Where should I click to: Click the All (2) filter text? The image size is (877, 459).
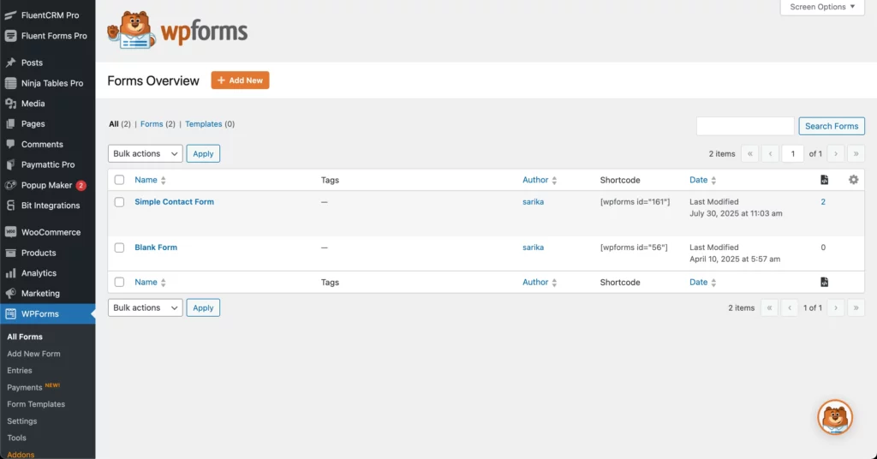click(x=120, y=124)
